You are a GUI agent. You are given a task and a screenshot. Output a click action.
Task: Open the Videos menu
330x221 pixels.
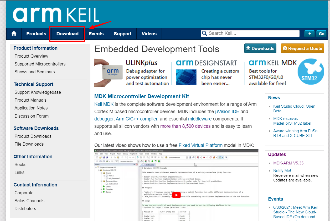point(149,34)
